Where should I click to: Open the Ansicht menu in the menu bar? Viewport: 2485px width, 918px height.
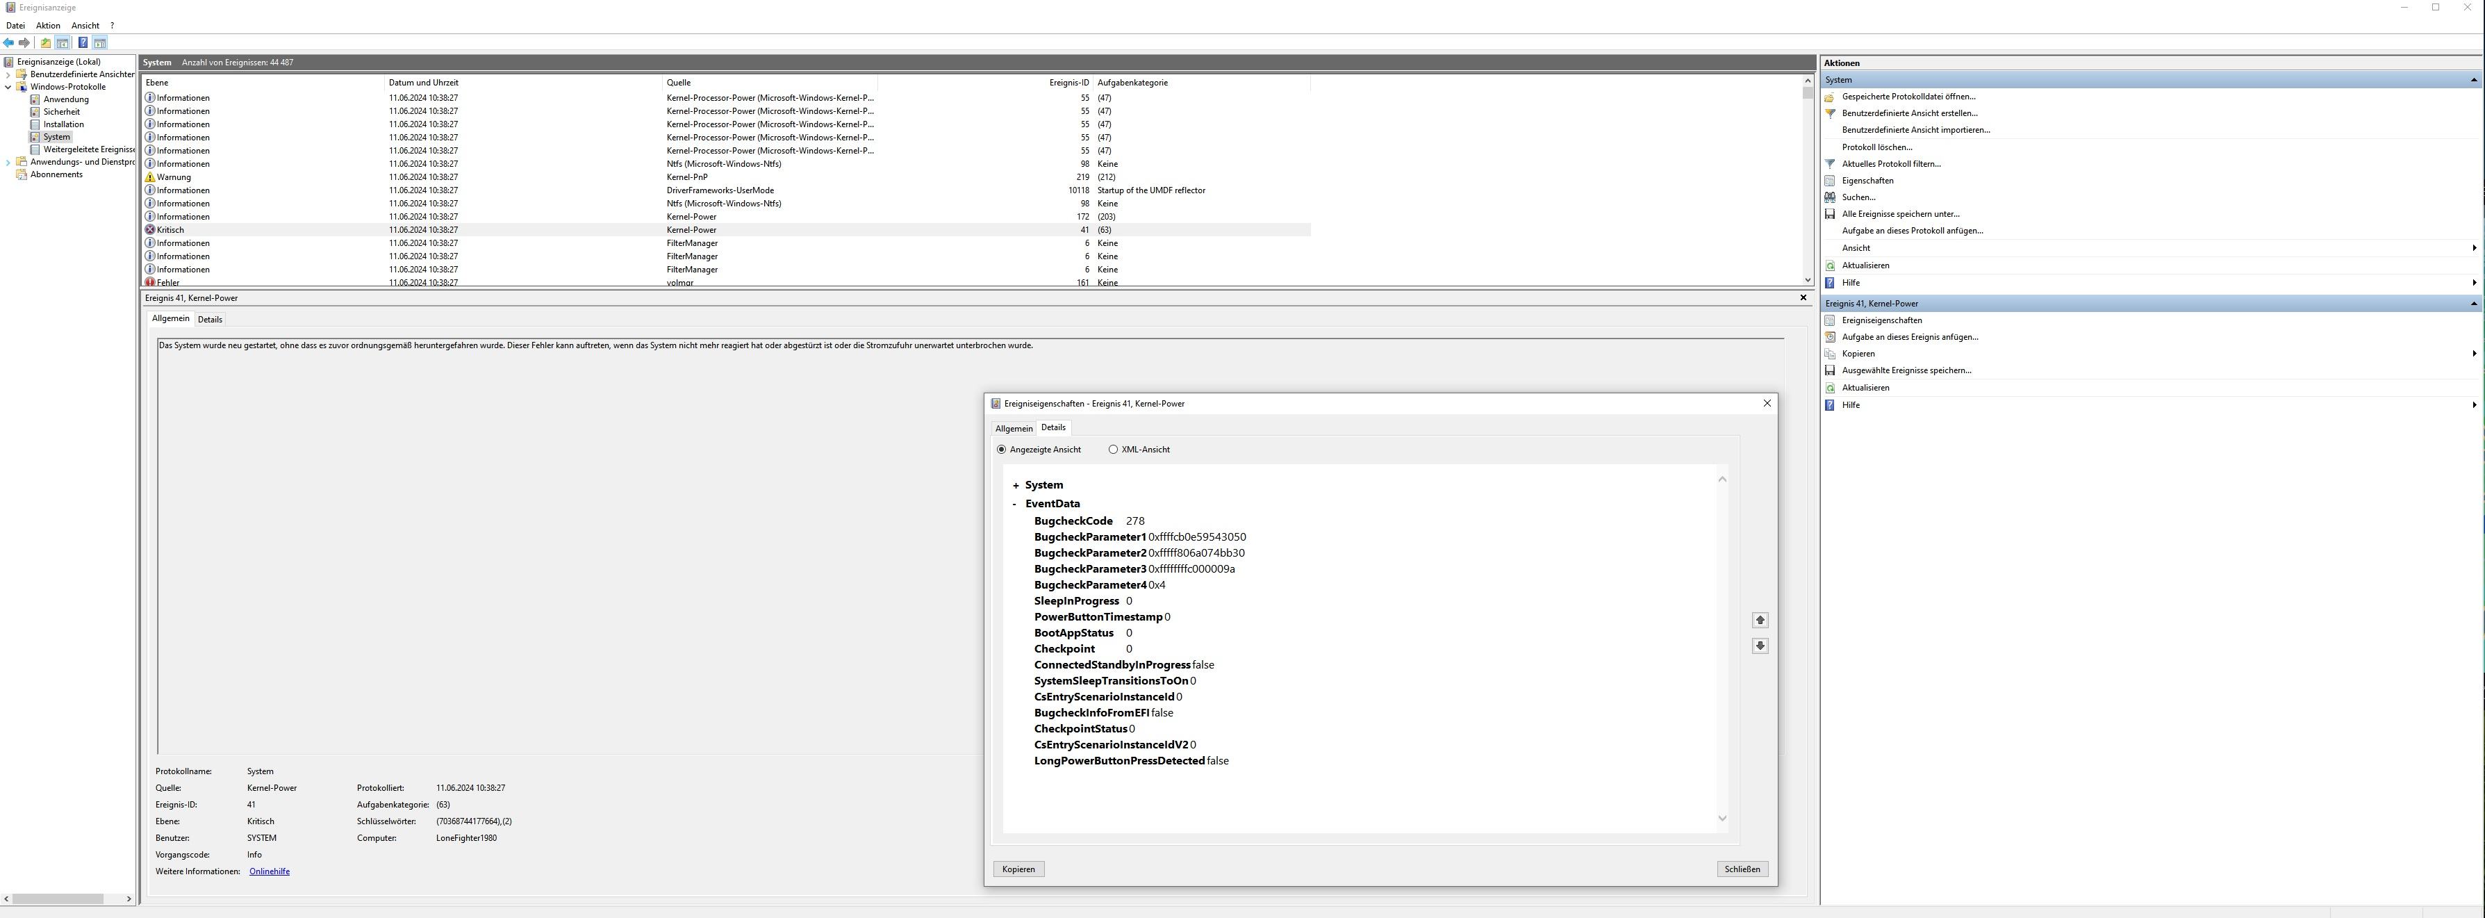click(85, 26)
